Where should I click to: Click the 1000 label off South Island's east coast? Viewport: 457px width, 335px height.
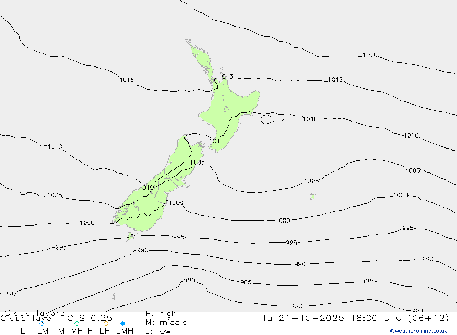(x=176, y=203)
